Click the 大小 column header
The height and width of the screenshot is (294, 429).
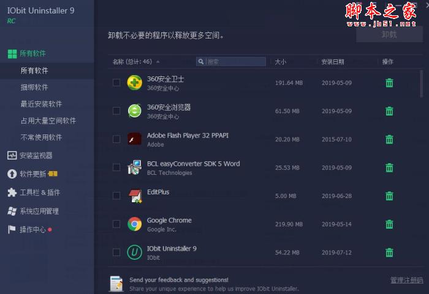pos(281,62)
